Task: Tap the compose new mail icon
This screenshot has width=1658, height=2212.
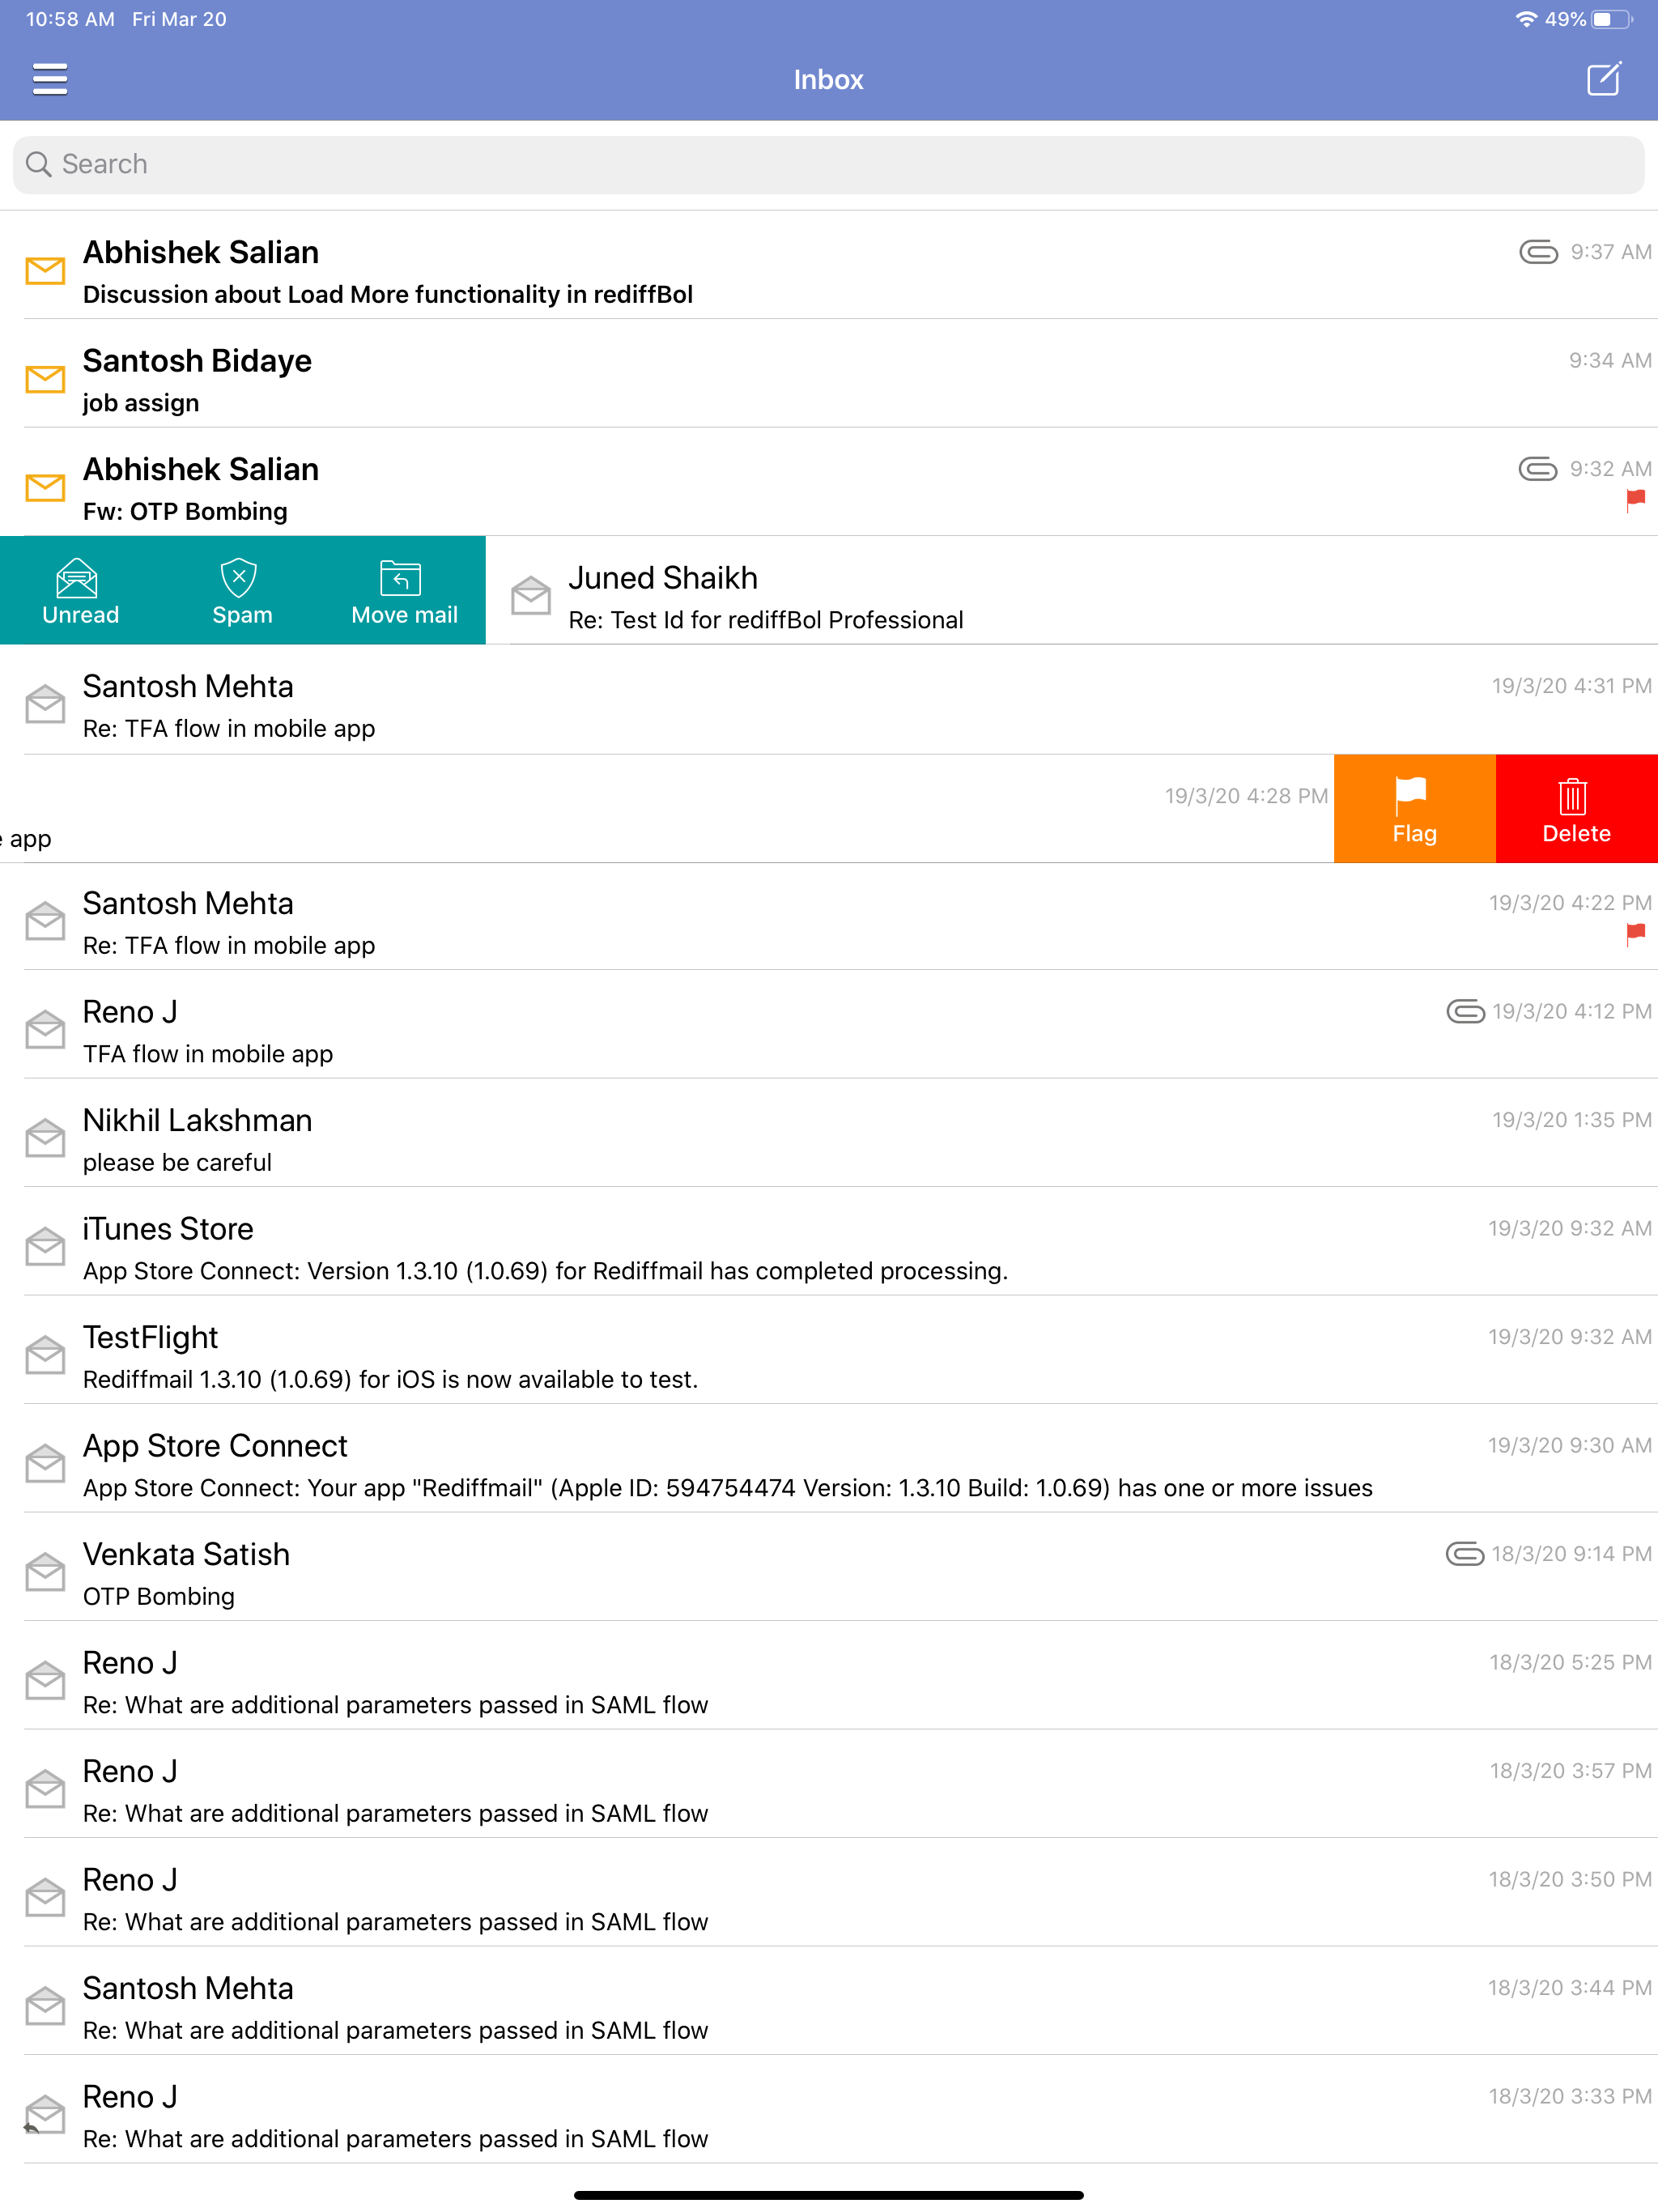Action: 1604,79
